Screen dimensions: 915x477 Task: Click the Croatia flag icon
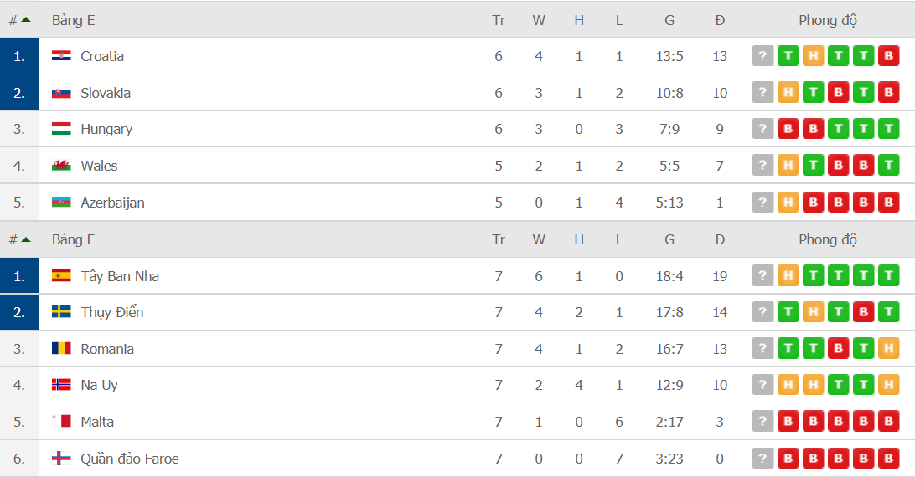(61, 56)
